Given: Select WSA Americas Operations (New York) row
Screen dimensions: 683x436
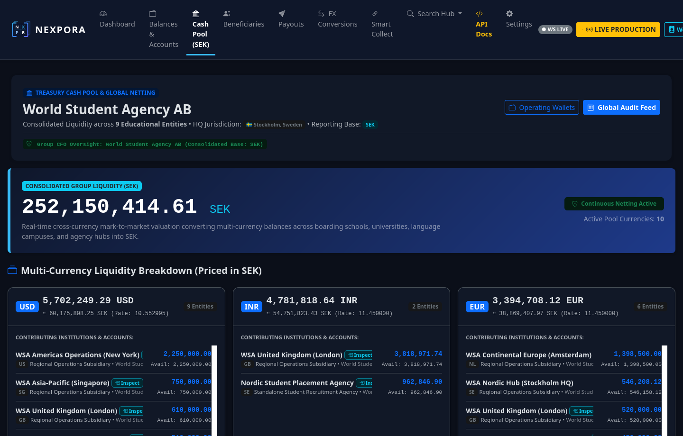Looking at the screenshot, I should pos(113,359).
